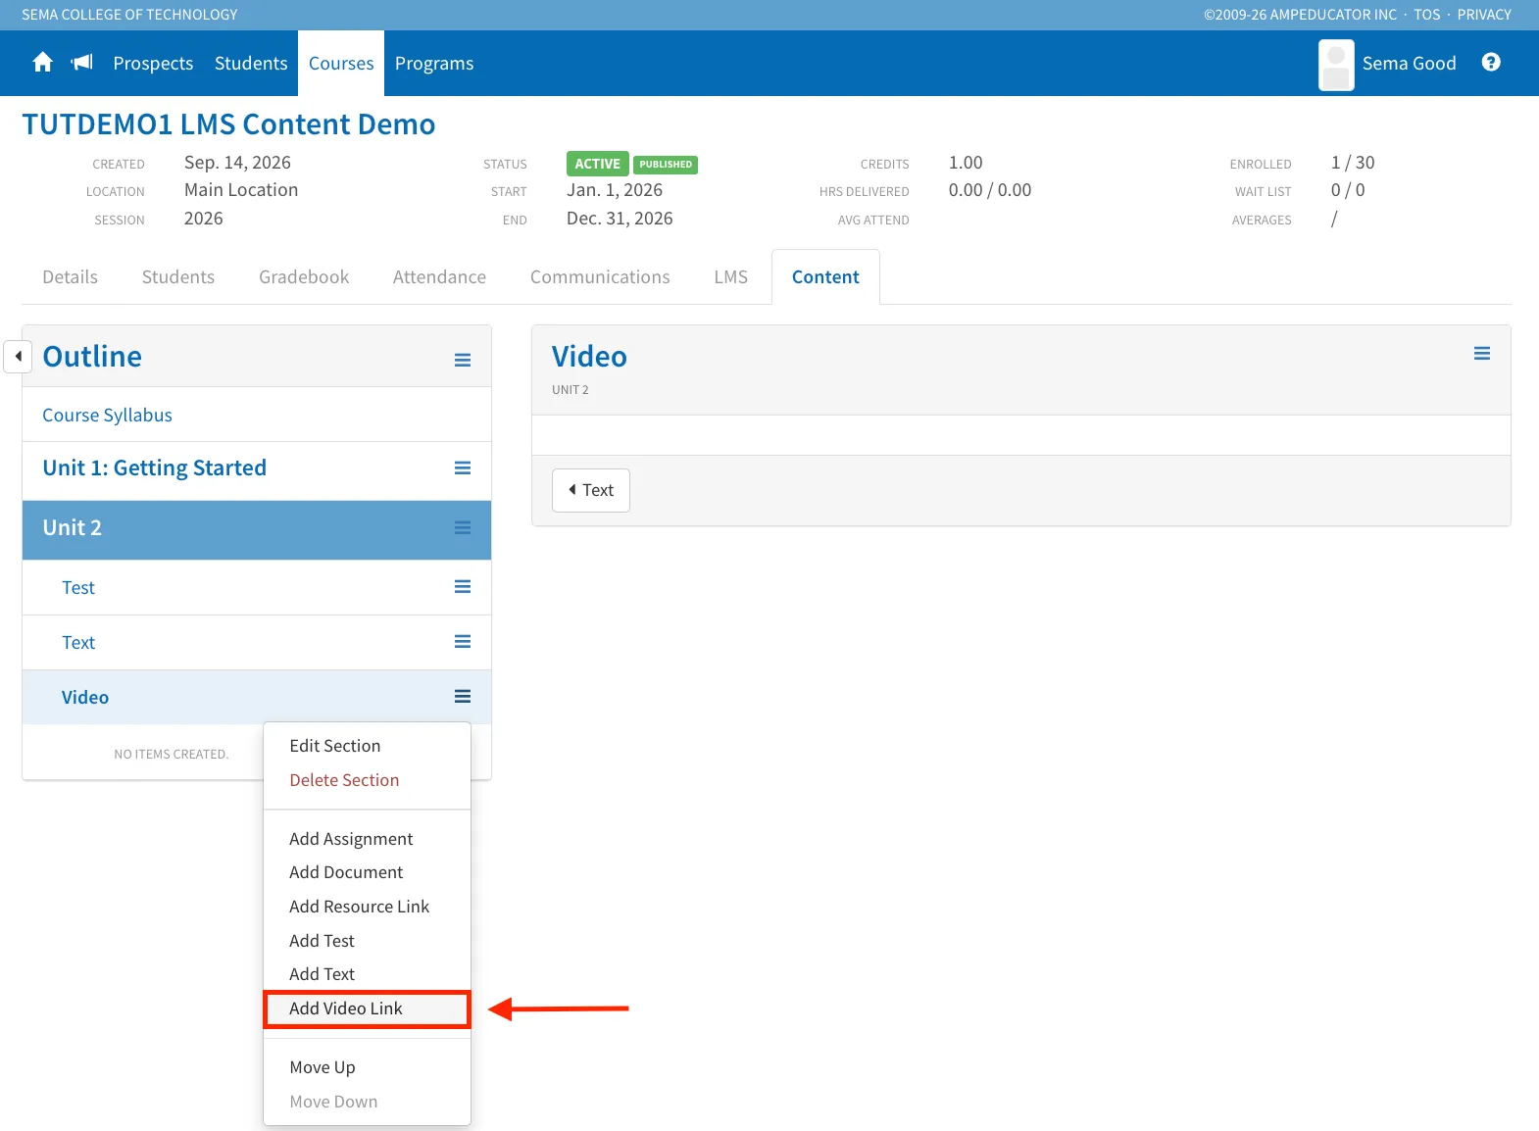Open the Communications tab
Viewport: 1539px width, 1131px height.
(600, 277)
